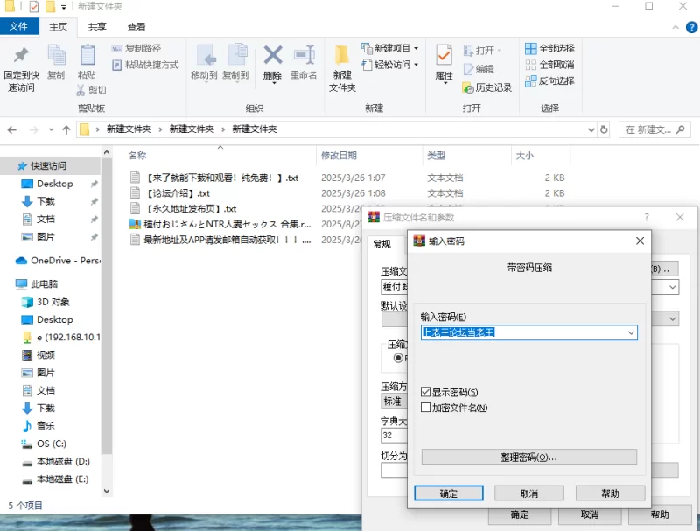Open the View (查看) ribbon tab
The height and width of the screenshot is (531, 700).
136,27
